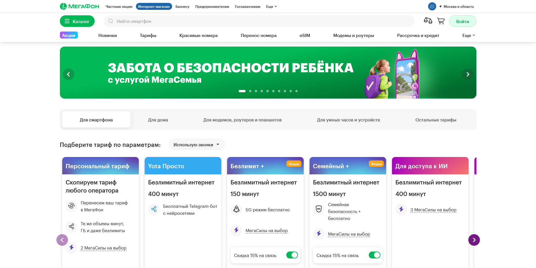Click the share icon by Бесплатный Telegram-бот
536x268 pixels.
tap(154, 210)
